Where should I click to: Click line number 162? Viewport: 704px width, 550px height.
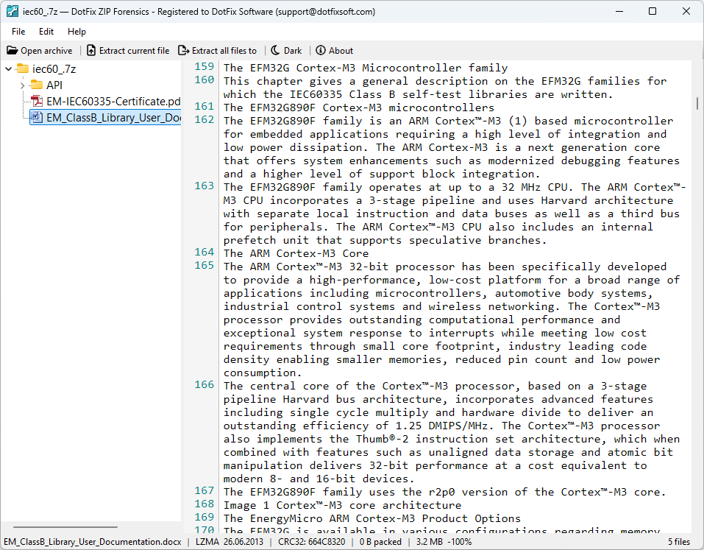(205, 119)
